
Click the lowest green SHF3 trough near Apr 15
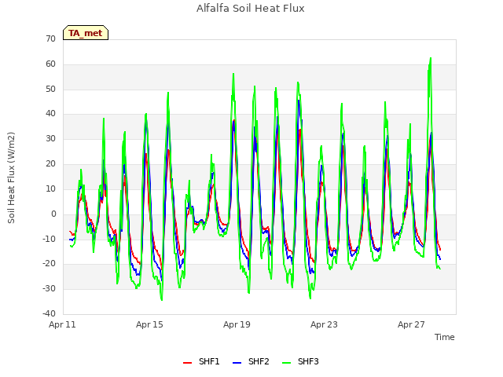tap(162, 300)
